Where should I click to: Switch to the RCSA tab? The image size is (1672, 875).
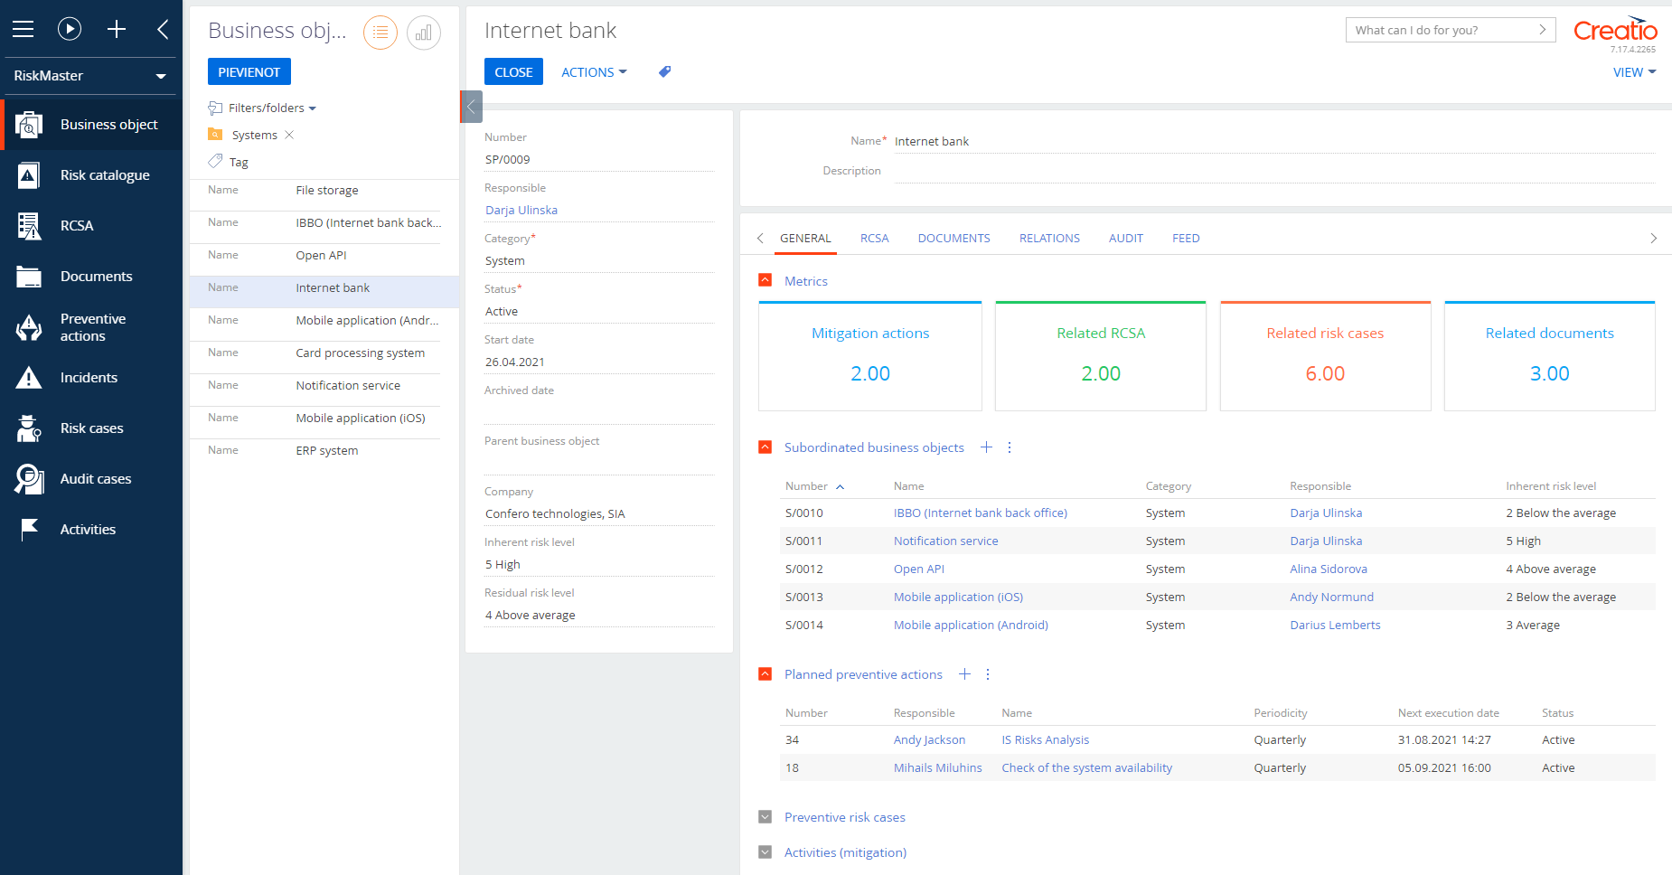pyautogui.click(x=874, y=238)
